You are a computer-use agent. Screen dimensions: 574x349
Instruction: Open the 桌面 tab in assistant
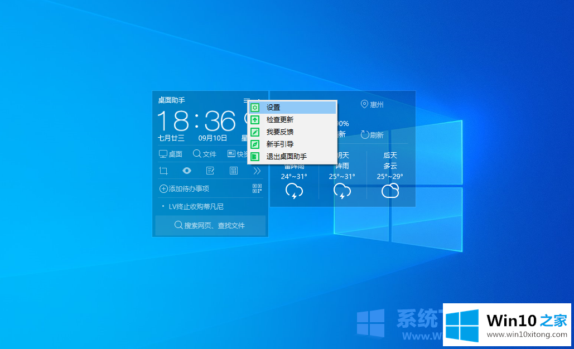(171, 154)
